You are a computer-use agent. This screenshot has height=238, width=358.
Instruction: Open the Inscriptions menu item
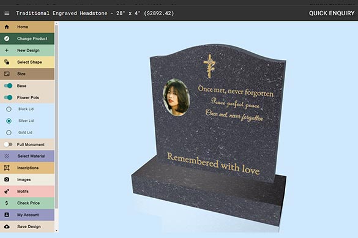[27, 168]
